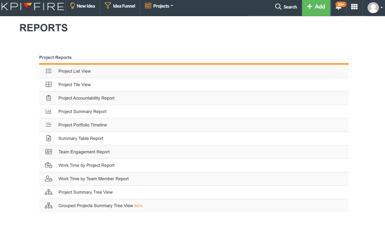Screen dimensions: 385x244
Task: Click the KPI Fire logo
Action: (32, 6)
